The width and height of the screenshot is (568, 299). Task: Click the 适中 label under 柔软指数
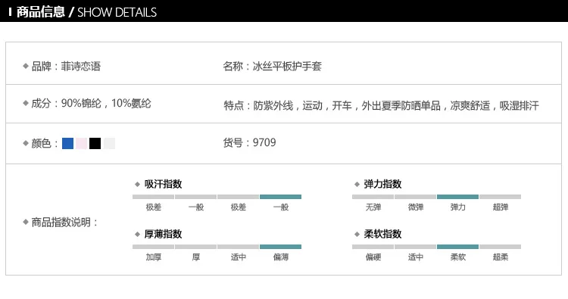pos(416,257)
